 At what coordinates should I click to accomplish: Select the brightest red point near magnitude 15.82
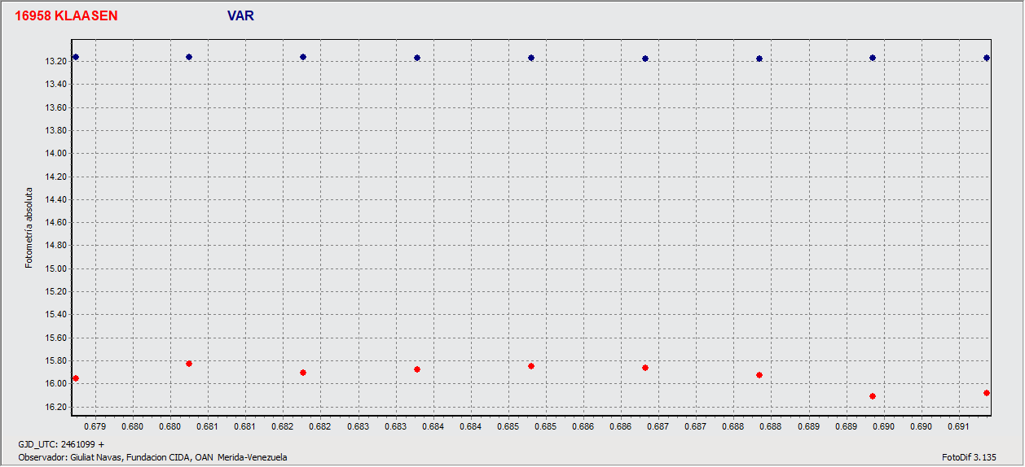pos(189,364)
